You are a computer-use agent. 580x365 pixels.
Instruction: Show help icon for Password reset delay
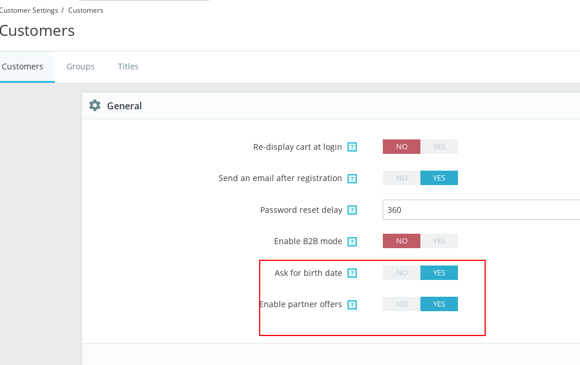point(352,210)
